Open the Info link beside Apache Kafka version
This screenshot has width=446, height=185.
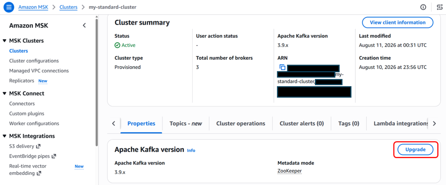point(191,150)
